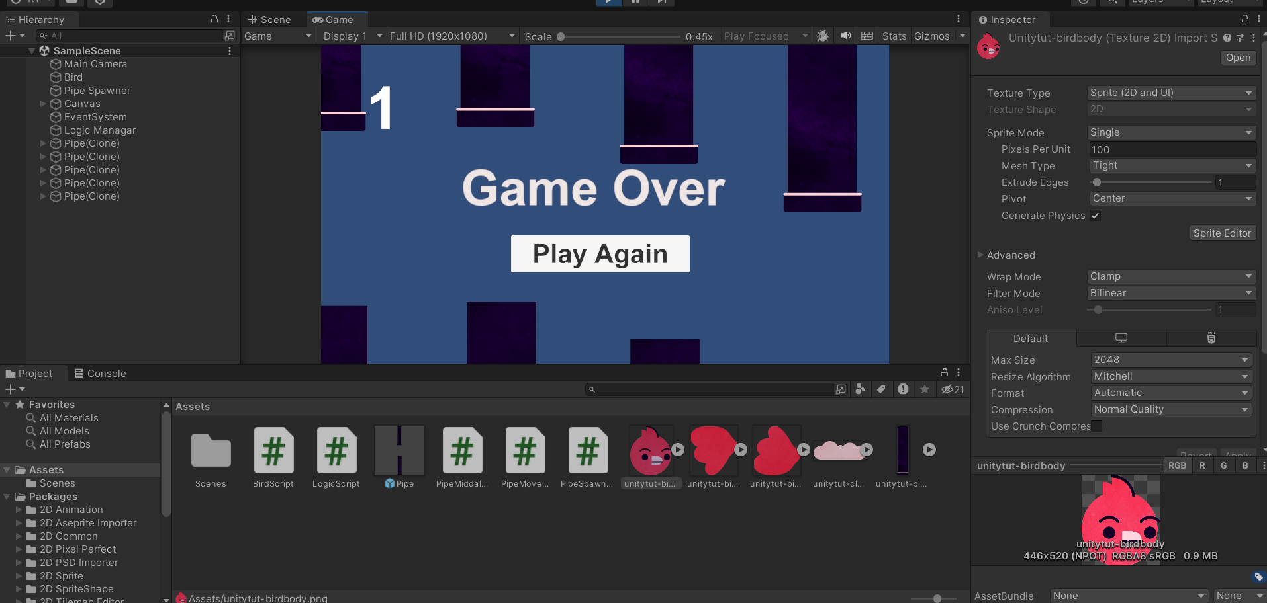The image size is (1267, 603).
Task: Lock the Hierarchy panel with padlock icon
Action: click(x=214, y=19)
